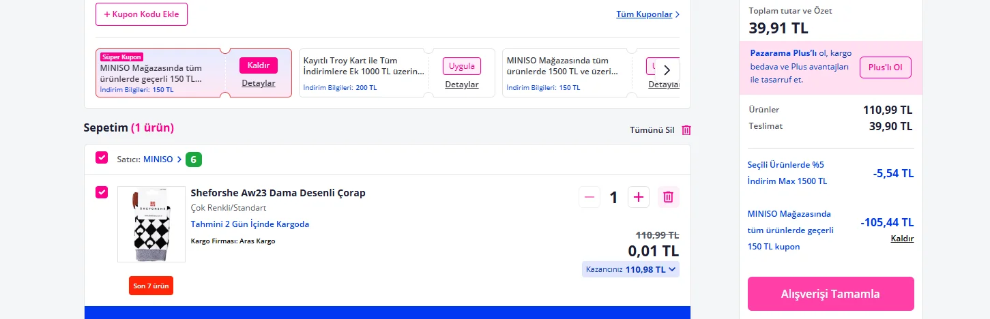Viewport: 990px width, 319px height.
Task: Open the Sheforshe sock product thumbnail
Action: click(151, 224)
